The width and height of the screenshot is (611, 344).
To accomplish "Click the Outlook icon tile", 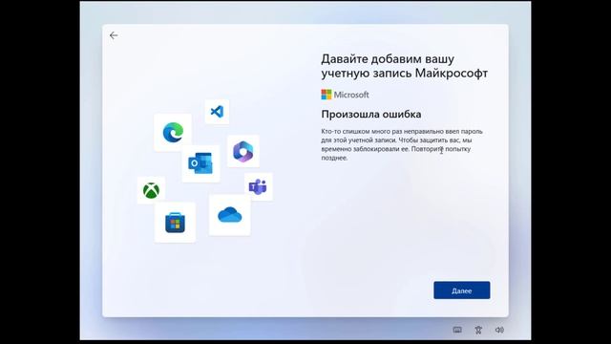I will (x=200, y=163).
